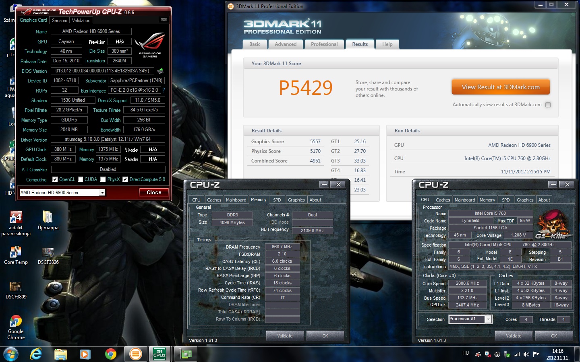Click the Bus Interface question mark icon
Screen dimensions: 580x362
[164, 90]
